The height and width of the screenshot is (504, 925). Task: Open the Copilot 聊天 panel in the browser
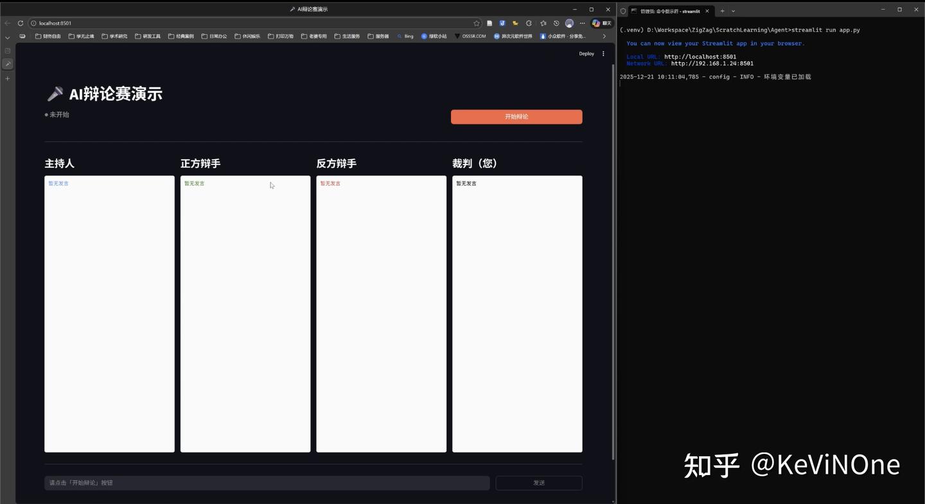click(599, 23)
